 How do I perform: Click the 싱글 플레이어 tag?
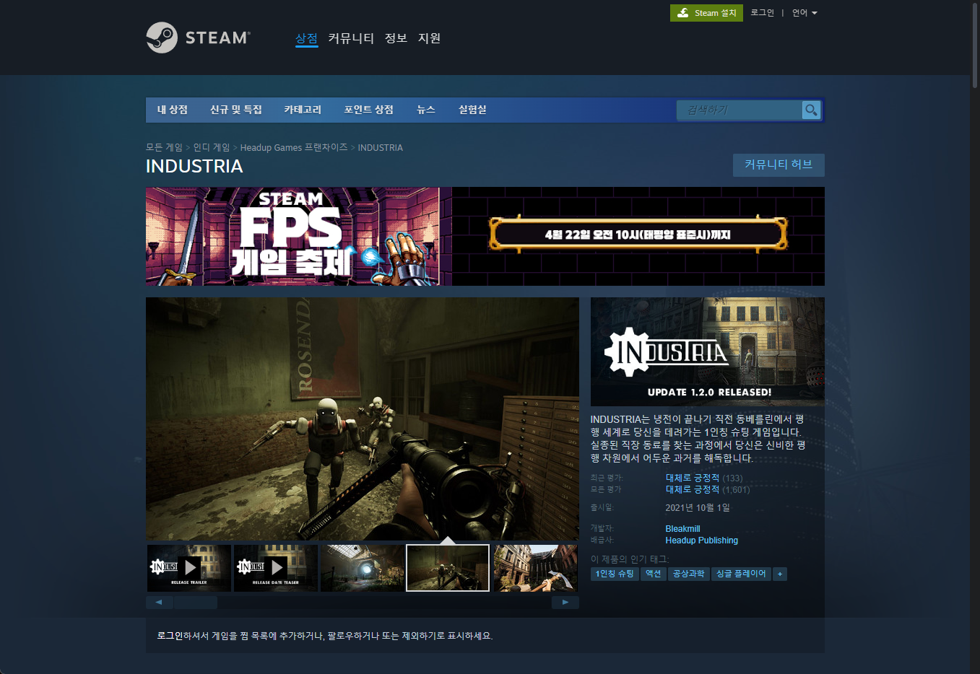741,574
